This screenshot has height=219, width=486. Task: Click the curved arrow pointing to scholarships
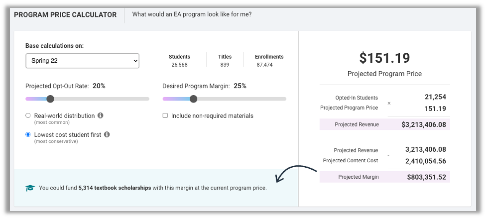tap(295, 174)
